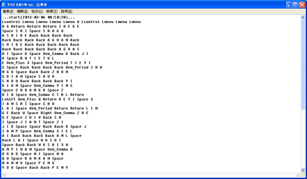Screen dimensions: 307x179
Task: Open the 格式(O) Format menu
Action: tap(37, 12)
